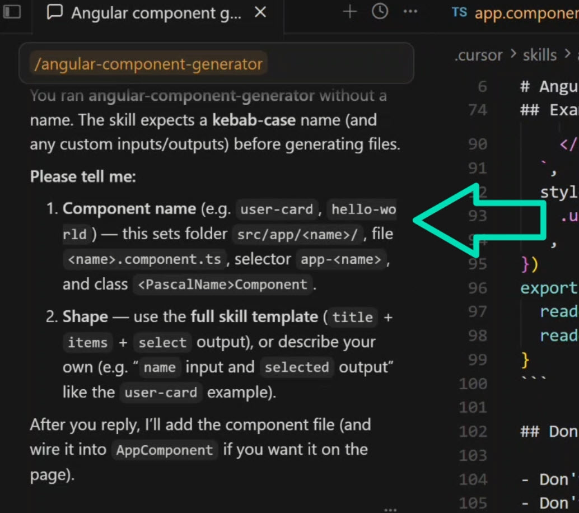Click the hello-world code chip
Image resolution: width=579 pixels, height=513 pixels.
coord(363,209)
